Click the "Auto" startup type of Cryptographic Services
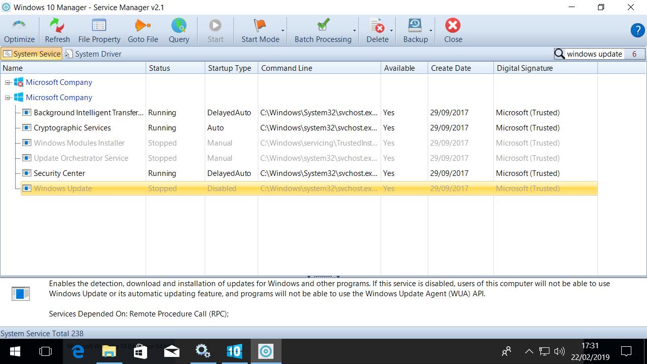This screenshot has width=647, height=364. [x=215, y=128]
